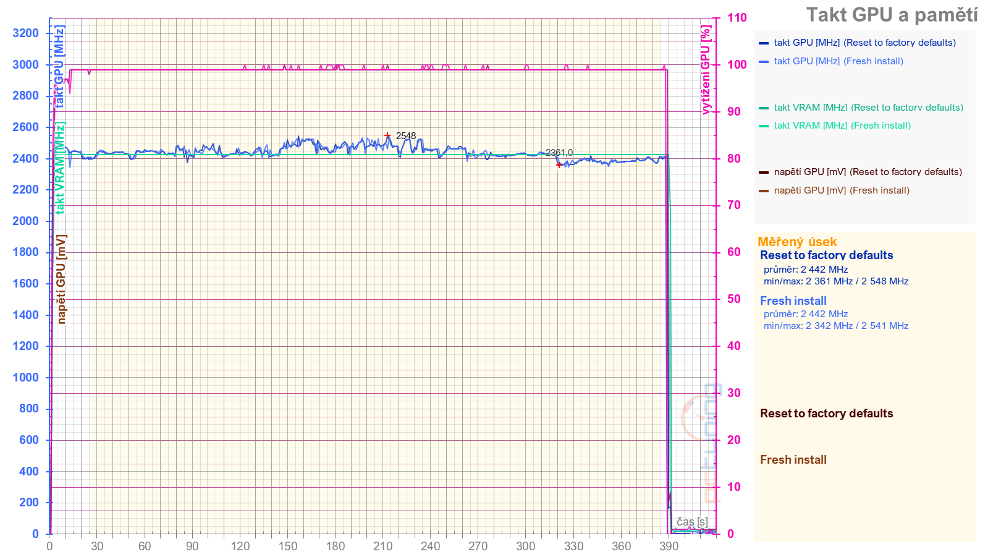The width and height of the screenshot is (988, 554).
Task: Click the 210 value on the time axis
Action: click(383, 546)
